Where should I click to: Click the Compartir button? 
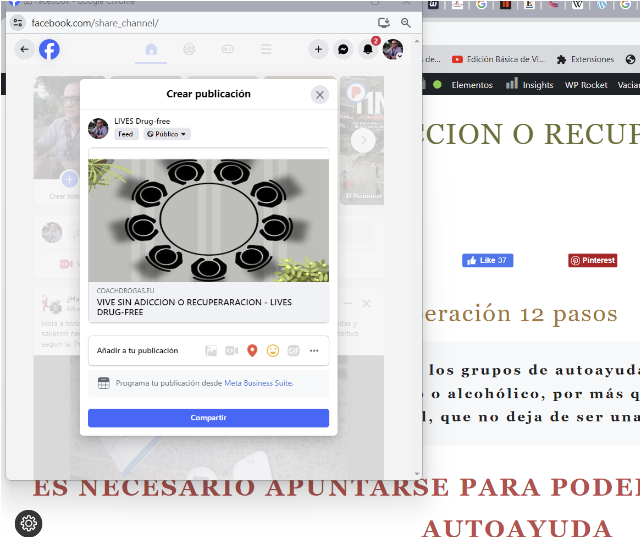(x=208, y=418)
